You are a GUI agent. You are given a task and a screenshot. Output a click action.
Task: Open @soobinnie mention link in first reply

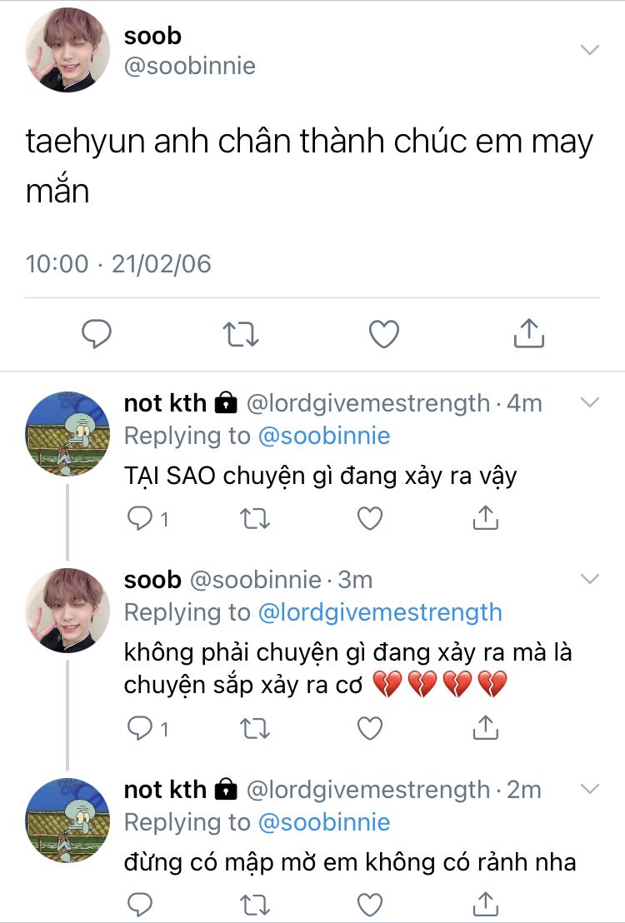click(x=324, y=436)
